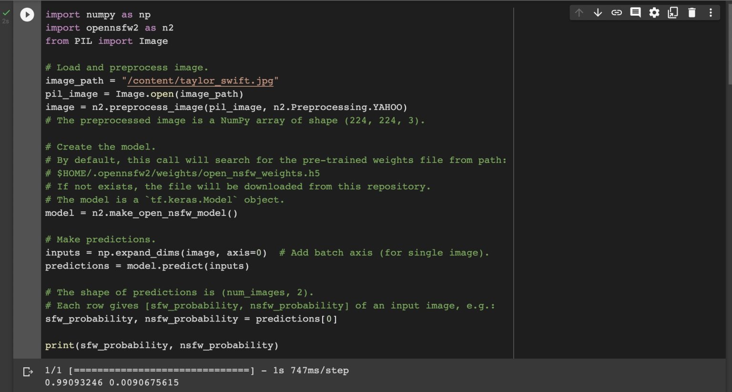Move the cell up
The image size is (732, 392).
click(x=579, y=13)
